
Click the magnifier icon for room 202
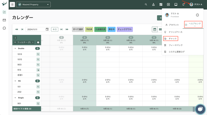[38, 92]
